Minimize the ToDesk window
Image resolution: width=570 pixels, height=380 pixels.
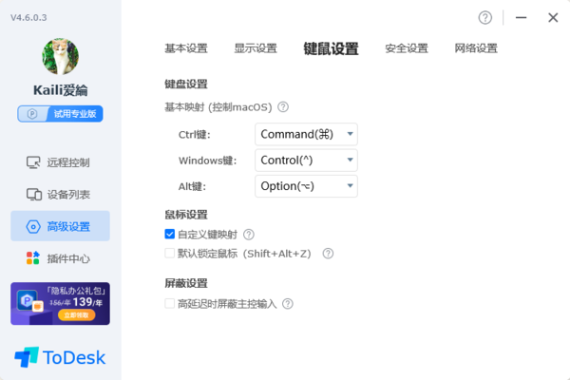(521, 17)
